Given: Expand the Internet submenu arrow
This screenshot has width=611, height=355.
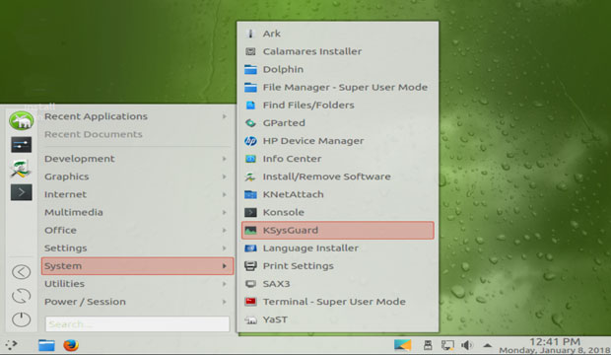Looking at the screenshot, I should (x=225, y=194).
